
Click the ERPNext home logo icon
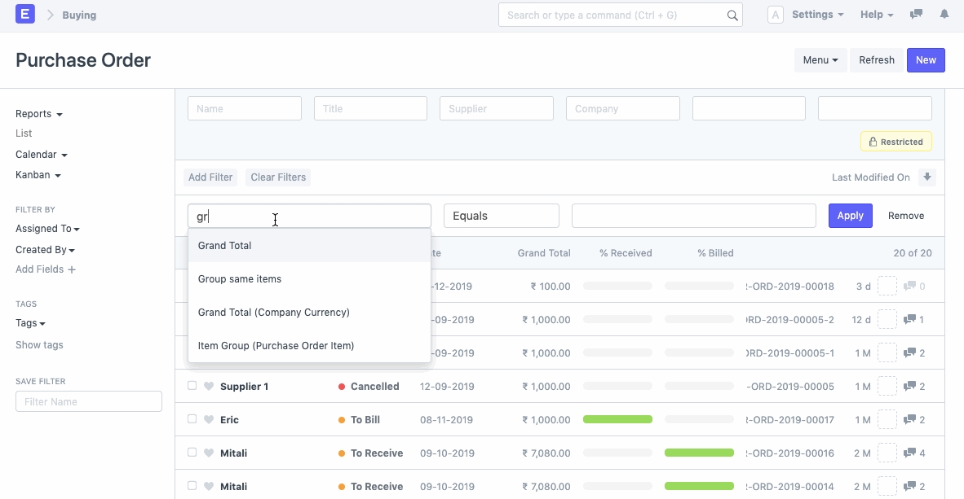[x=25, y=15]
